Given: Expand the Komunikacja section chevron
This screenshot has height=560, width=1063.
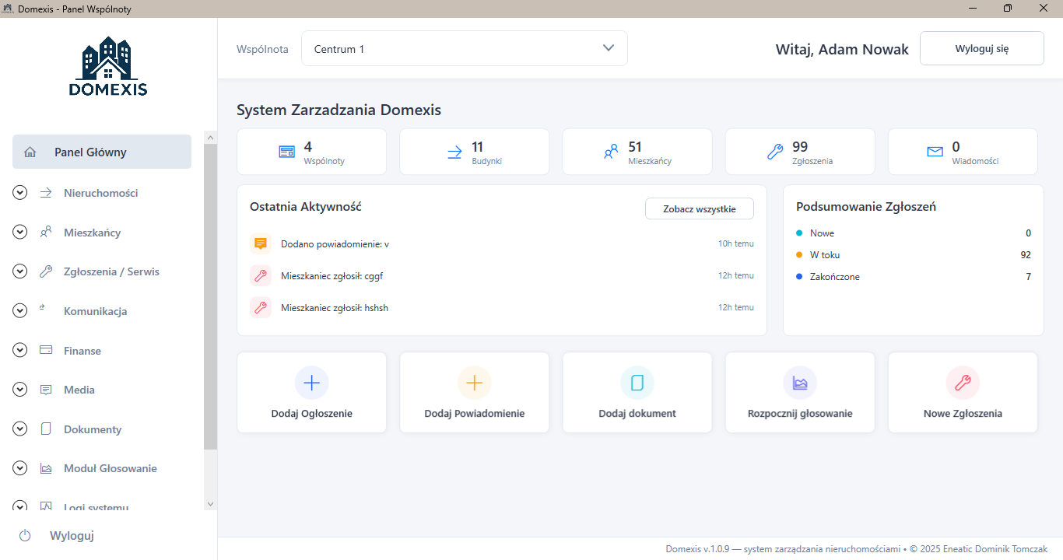Looking at the screenshot, I should point(20,311).
